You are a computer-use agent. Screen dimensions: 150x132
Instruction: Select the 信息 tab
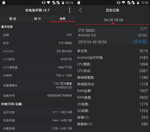pos(62,19)
